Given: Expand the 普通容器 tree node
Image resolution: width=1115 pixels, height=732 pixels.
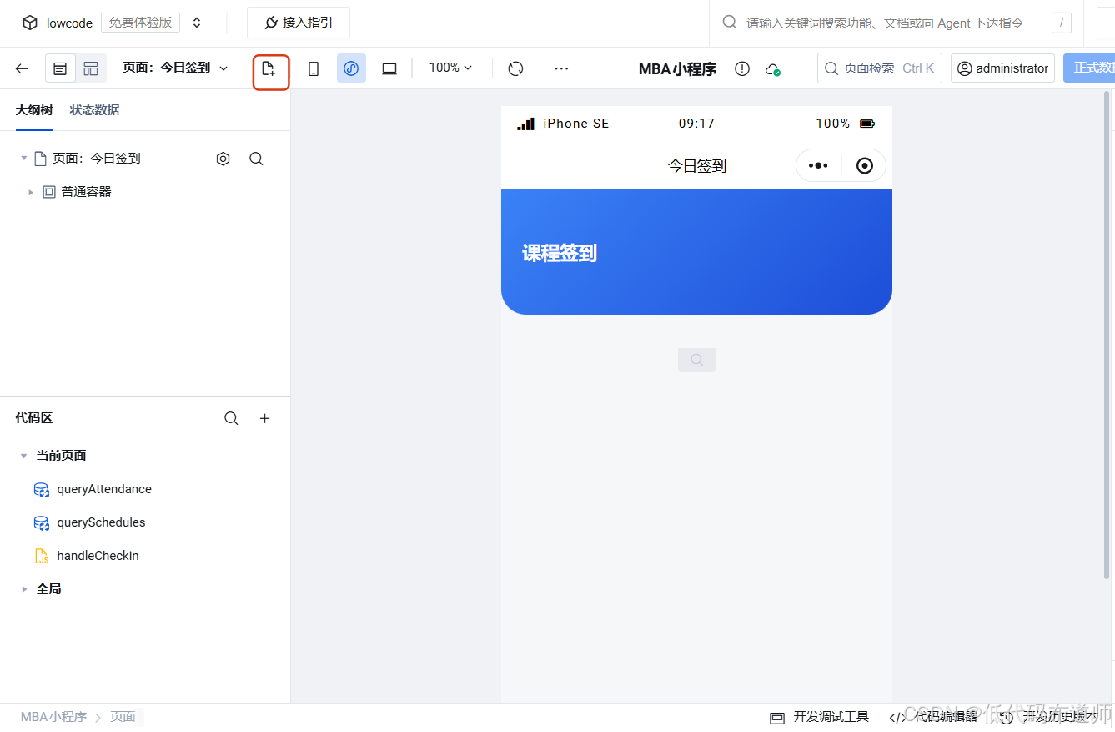Looking at the screenshot, I should [x=31, y=192].
